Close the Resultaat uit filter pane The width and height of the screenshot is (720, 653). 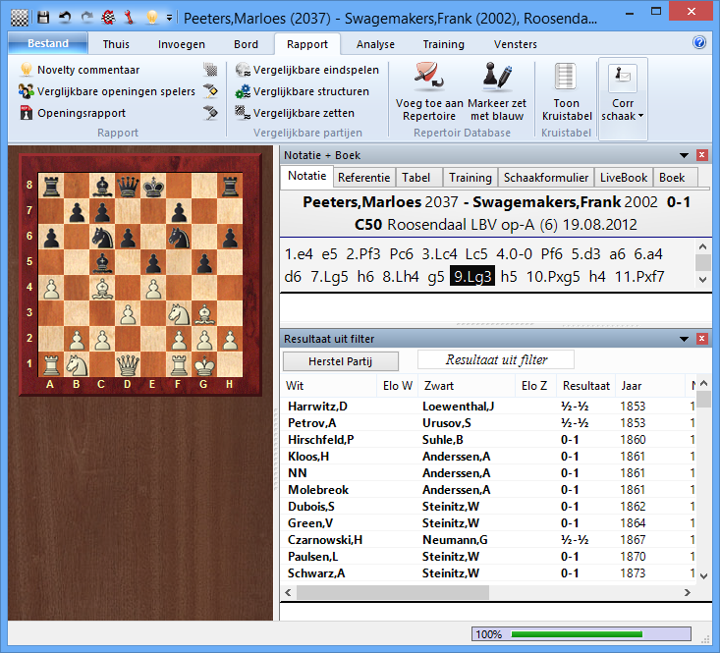coord(701,339)
